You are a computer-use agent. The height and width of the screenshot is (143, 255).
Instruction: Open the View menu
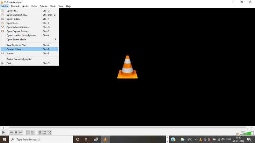point(61,6)
